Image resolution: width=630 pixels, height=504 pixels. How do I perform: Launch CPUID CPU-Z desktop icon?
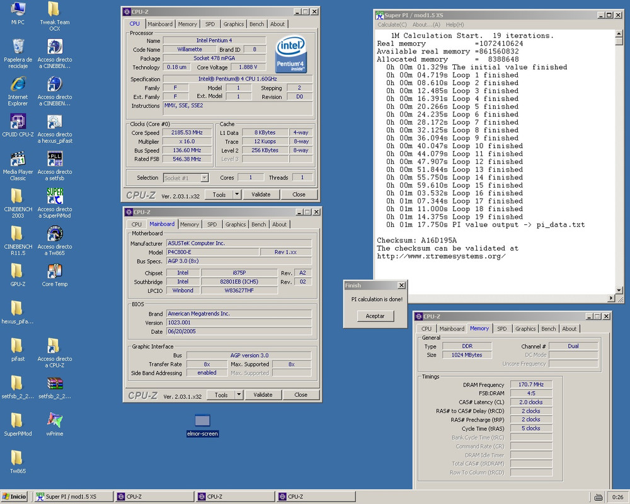(x=18, y=125)
